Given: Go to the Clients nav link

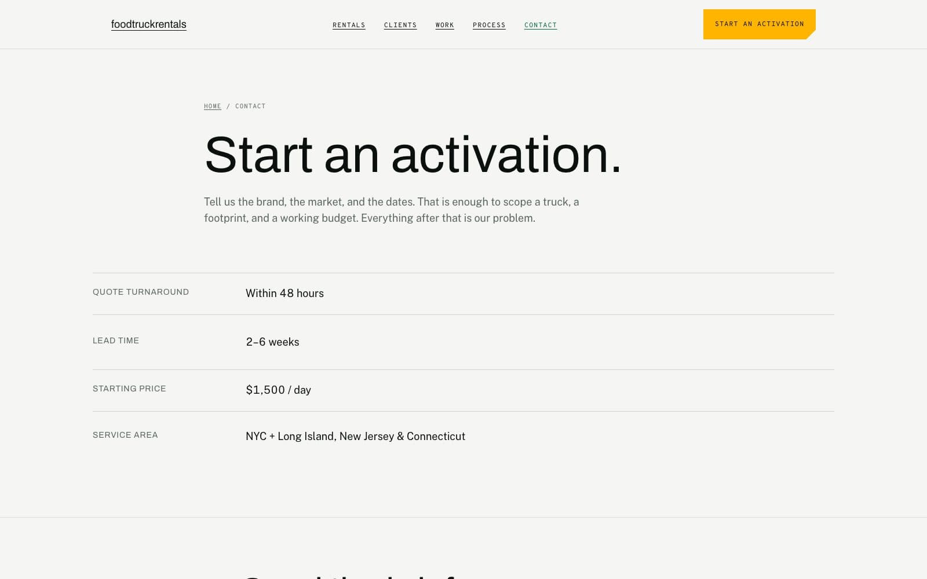Looking at the screenshot, I should (x=400, y=25).
